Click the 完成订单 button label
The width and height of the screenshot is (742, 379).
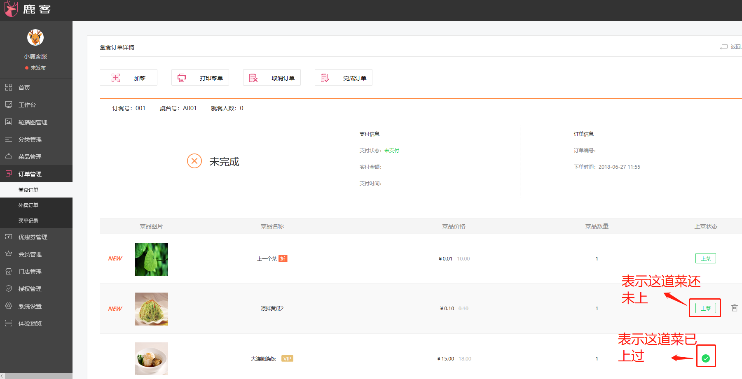click(355, 78)
